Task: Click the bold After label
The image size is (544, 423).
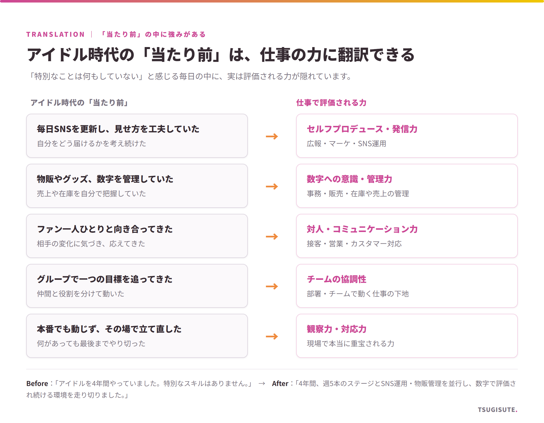Action: 280,383
